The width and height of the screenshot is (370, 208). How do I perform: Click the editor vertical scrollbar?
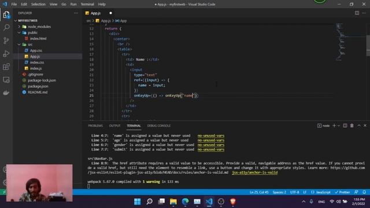(x=368, y=46)
